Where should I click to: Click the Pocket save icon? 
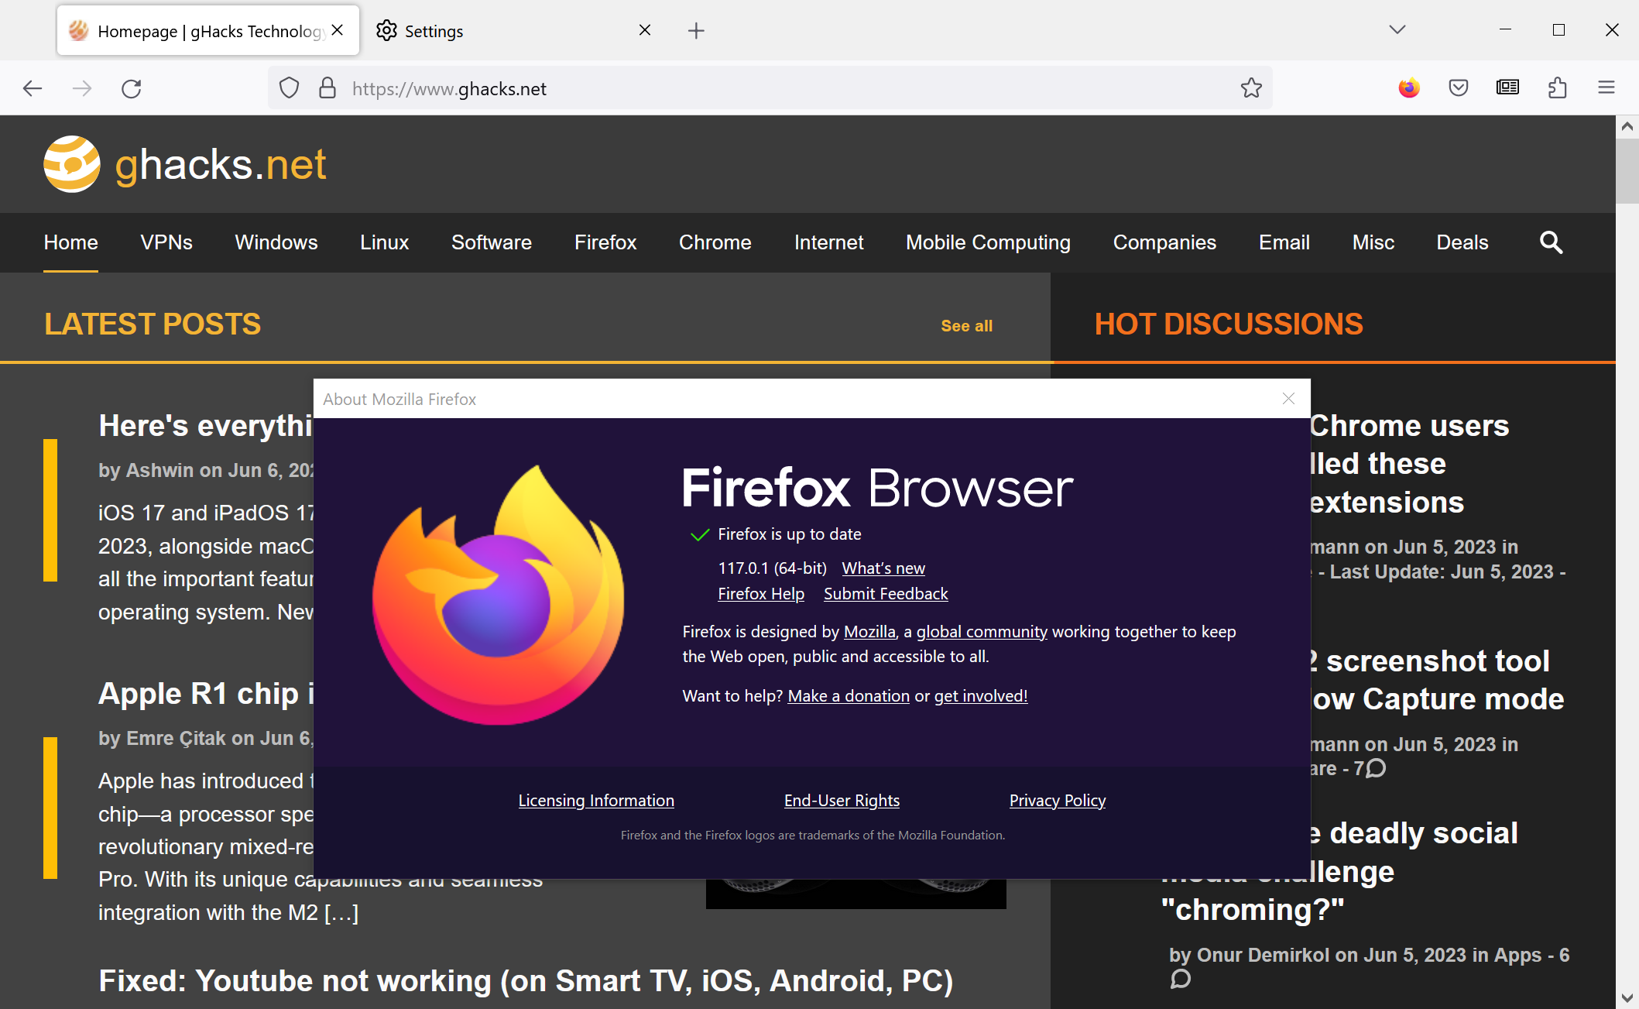1459,89
